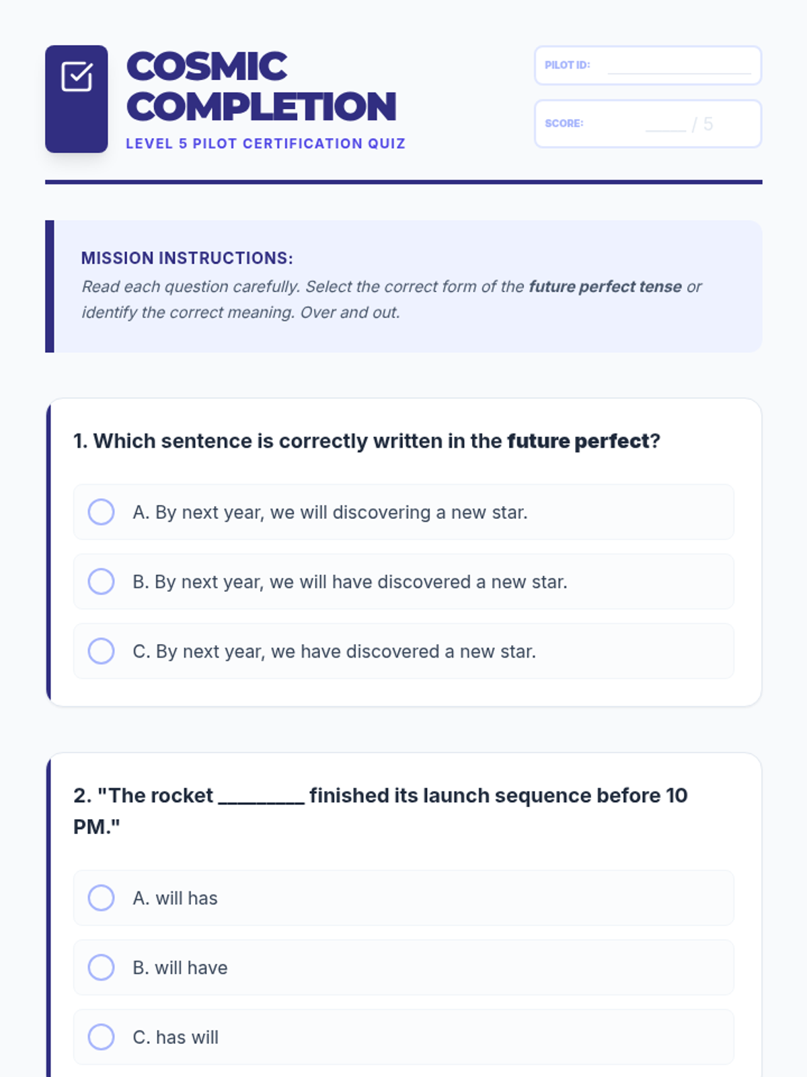Image resolution: width=807 pixels, height=1077 pixels.
Task: Click the Cosmic Completion title
Action: (x=261, y=86)
